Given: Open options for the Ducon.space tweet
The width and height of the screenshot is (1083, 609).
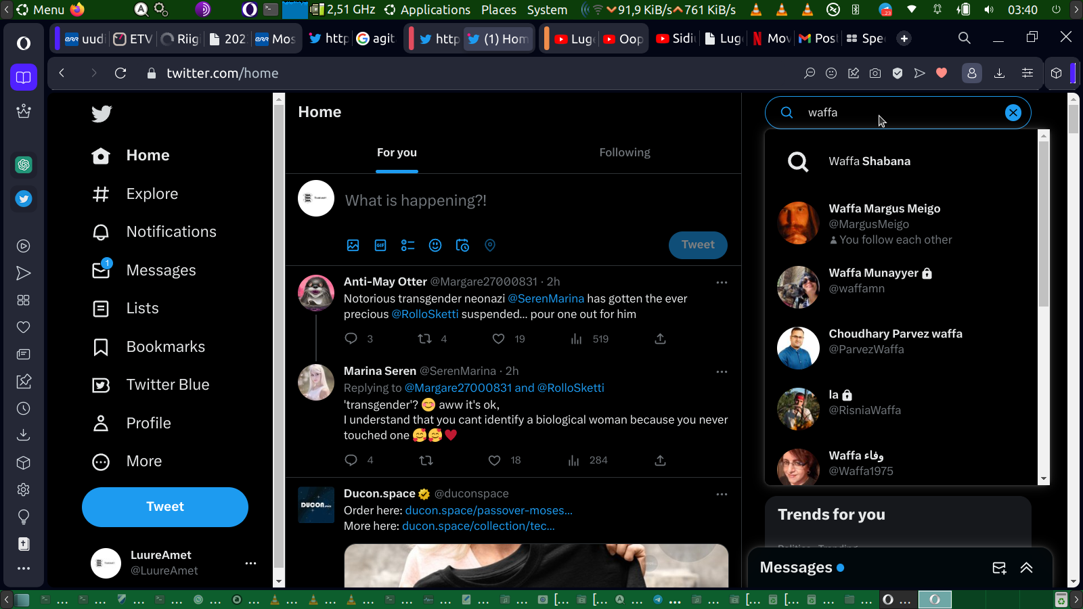Looking at the screenshot, I should click(722, 494).
